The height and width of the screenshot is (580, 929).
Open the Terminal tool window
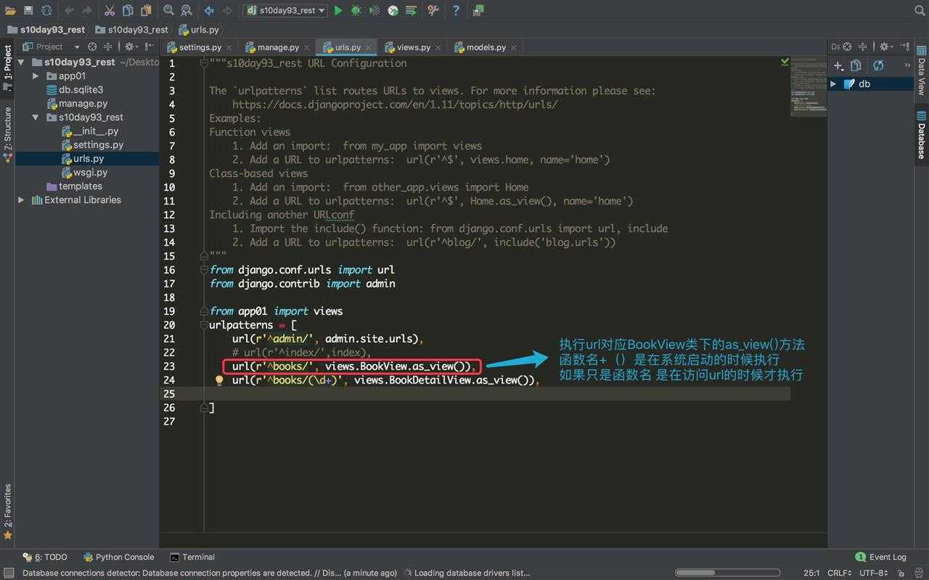[192, 557]
